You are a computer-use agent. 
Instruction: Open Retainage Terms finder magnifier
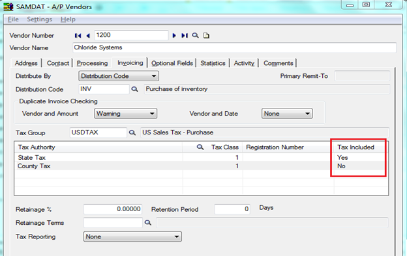click(148, 223)
